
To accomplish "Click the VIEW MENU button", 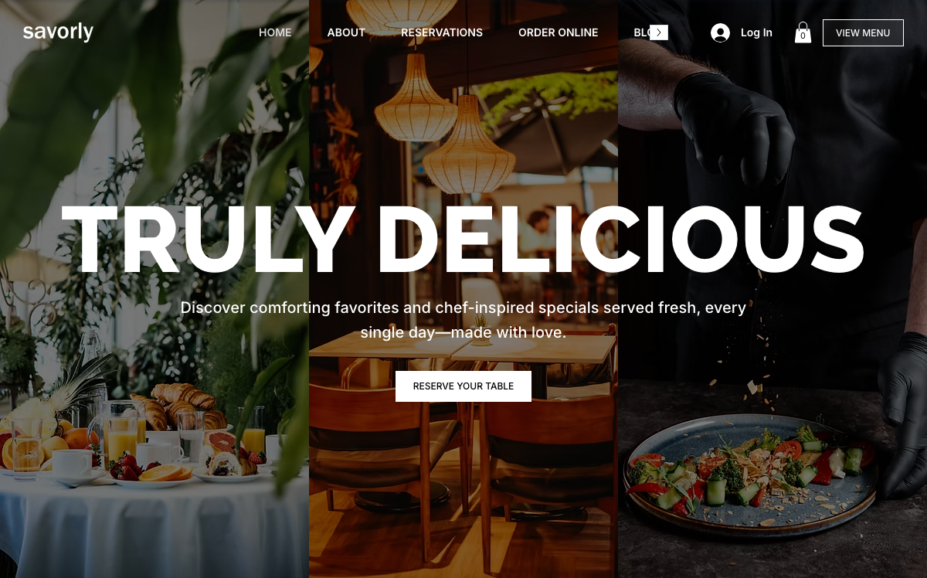I will 863,32.
